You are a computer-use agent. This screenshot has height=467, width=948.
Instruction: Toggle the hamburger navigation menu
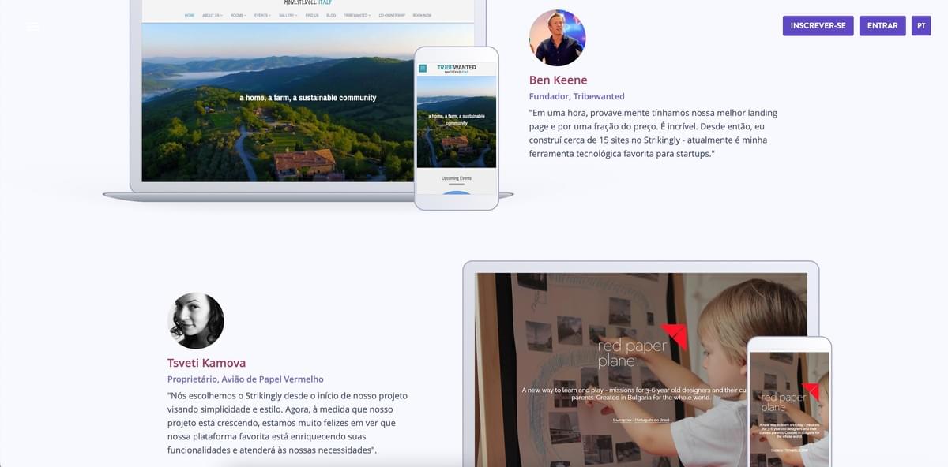32,25
